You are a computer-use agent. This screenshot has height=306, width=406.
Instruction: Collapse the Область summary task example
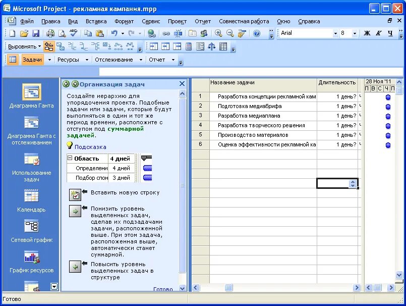tap(70, 158)
